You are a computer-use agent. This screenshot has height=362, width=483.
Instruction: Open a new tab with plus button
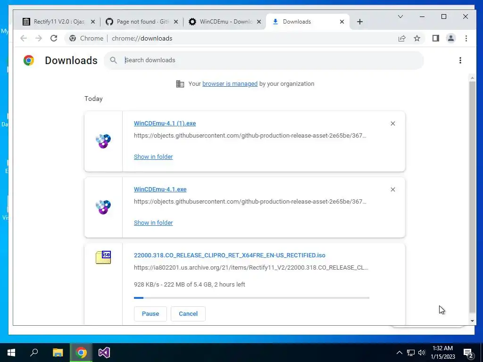point(360,22)
